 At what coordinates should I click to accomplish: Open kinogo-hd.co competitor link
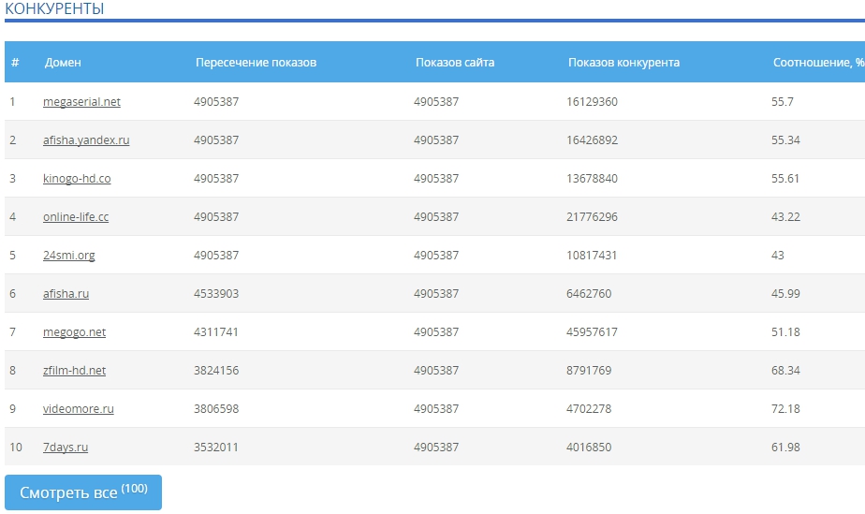pyautogui.click(x=77, y=179)
